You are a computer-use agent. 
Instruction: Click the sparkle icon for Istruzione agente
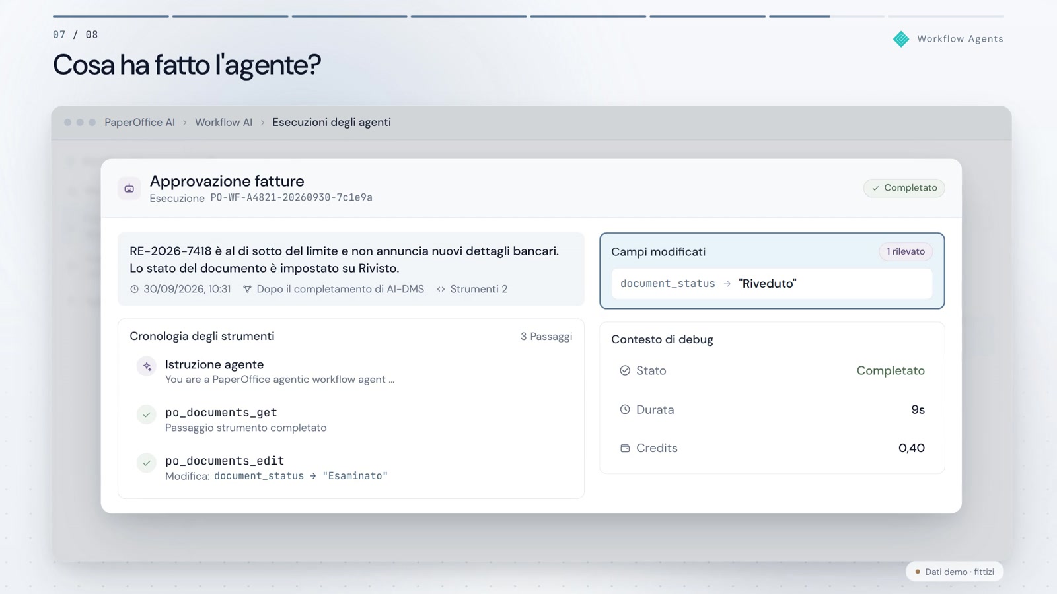[x=147, y=366]
